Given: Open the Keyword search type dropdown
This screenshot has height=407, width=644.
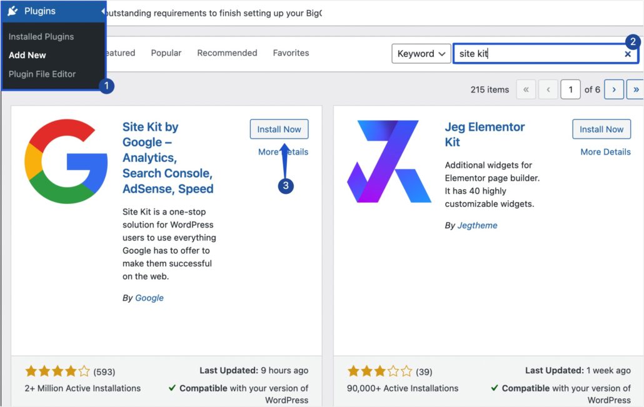Looking at the screenshot, I should tap(421, 54).
